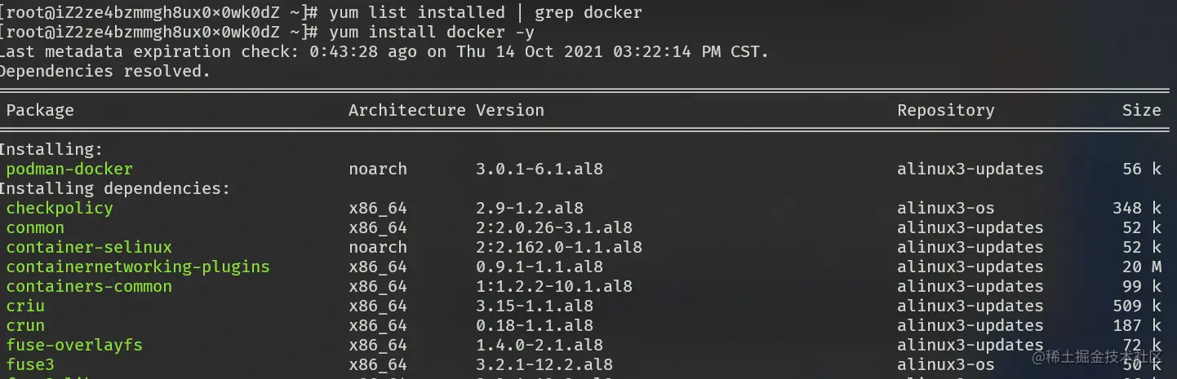Click the Repository column header
The width and height of the screenshot is (1177, 379).
pos(945,111)
